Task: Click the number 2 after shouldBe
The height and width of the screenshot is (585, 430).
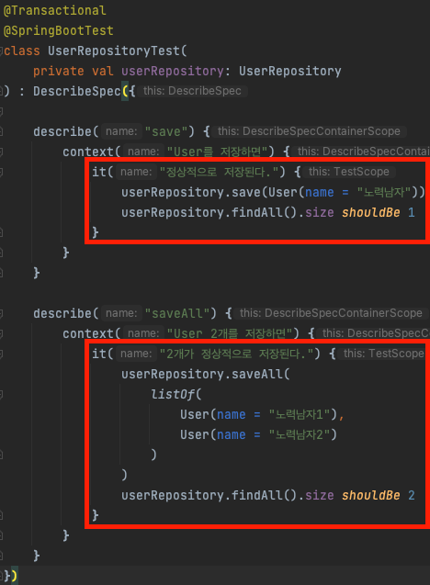Action: pyautogui.click(x=412, y=496)
